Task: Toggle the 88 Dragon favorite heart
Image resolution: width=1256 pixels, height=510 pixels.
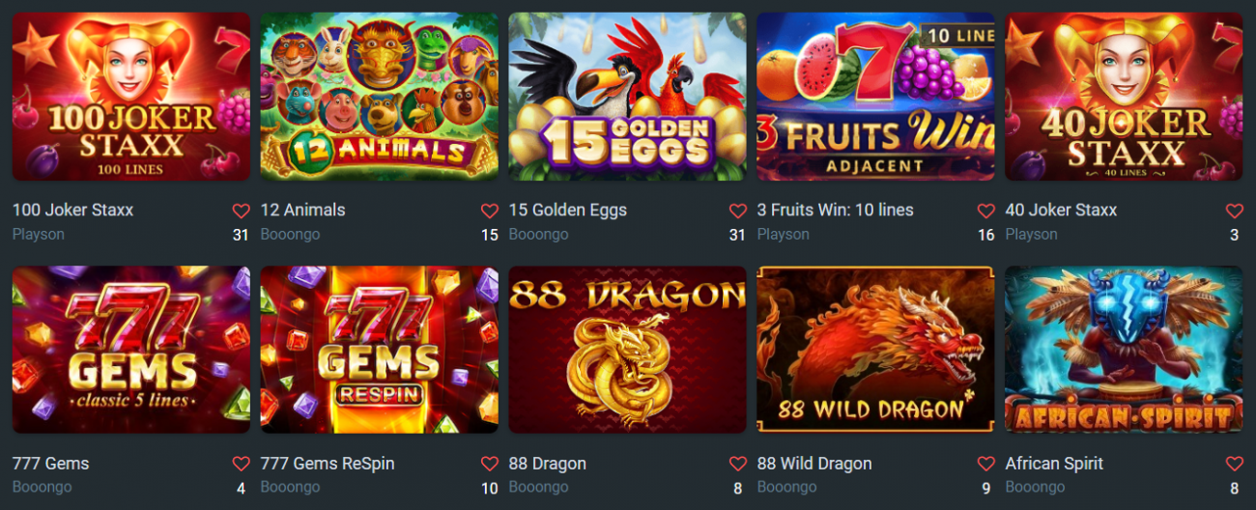Action: [x=737, y=464]
